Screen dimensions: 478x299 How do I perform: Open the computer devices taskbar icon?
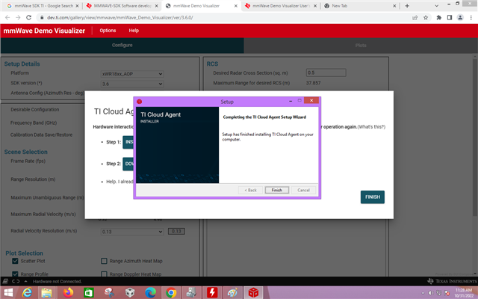click(x=191, y=292)
